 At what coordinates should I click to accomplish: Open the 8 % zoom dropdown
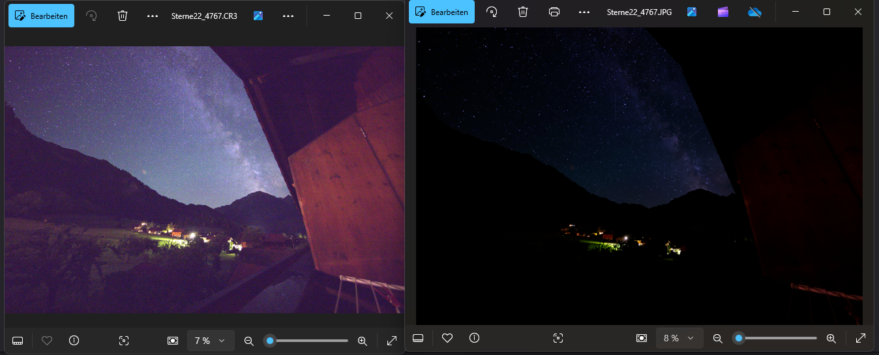point(679,338)
